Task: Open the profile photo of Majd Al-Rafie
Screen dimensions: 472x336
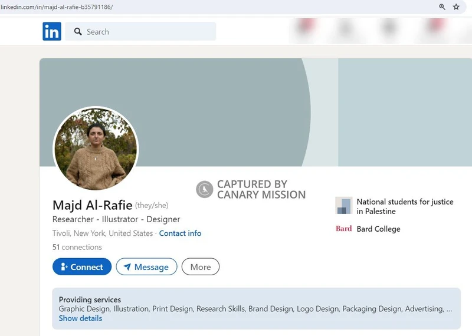Action: click(x=96, y=149)
